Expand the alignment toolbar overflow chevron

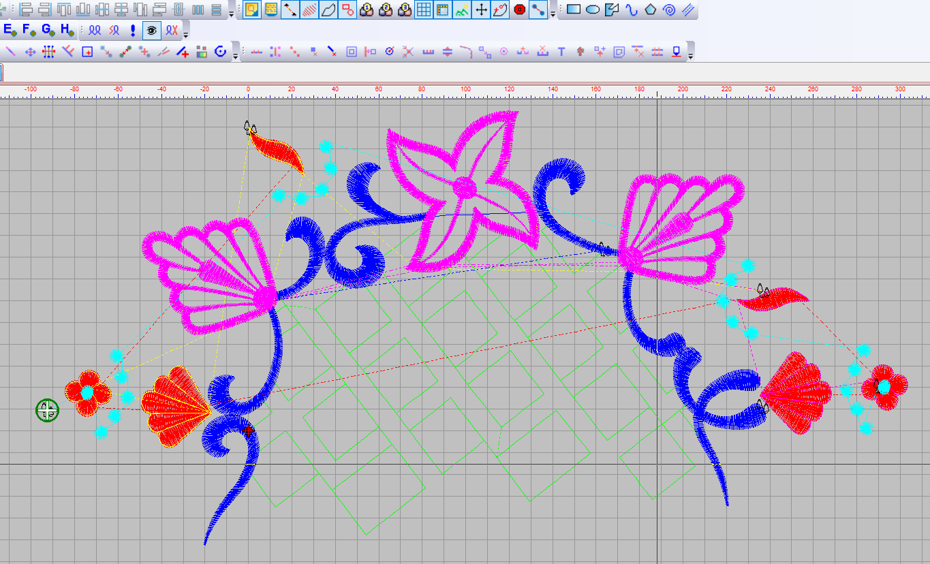691,57
